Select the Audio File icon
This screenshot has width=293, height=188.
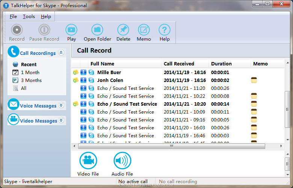click(122, 161)
